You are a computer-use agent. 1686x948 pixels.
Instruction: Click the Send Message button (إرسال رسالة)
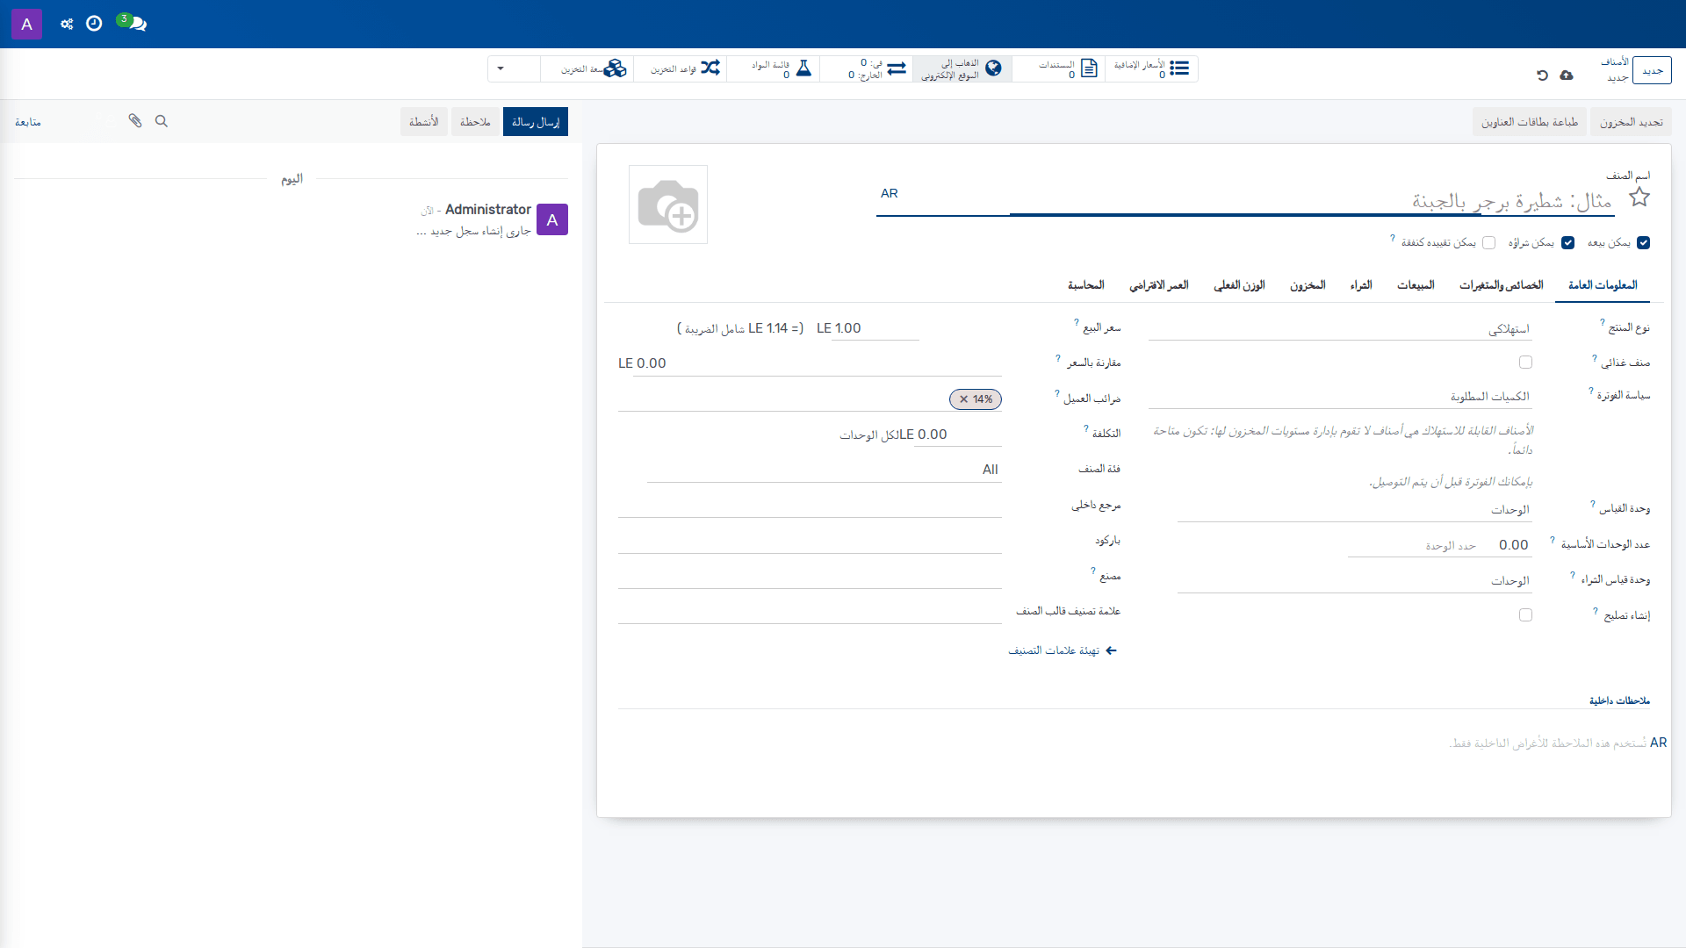(x=536, y=122)
